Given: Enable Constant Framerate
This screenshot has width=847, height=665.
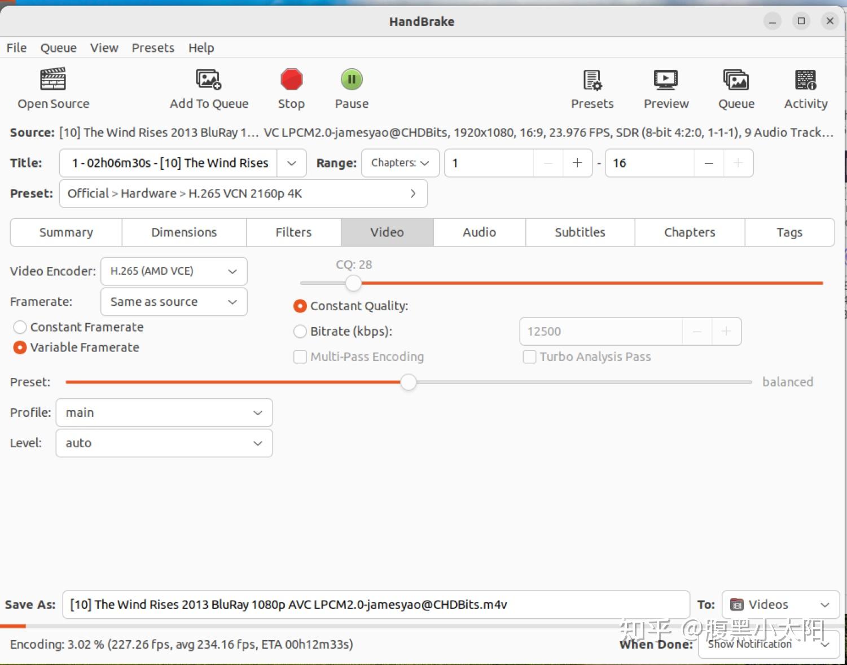Looking at the screenshot, I should (20, 327).
